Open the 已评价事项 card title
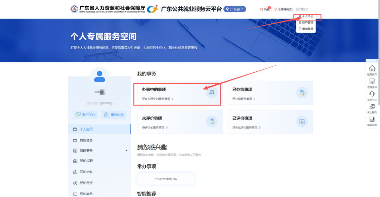380x197 pixels. [x=242, y=118]
